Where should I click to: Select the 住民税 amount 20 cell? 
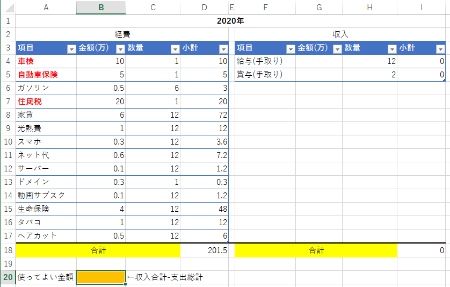coord(101,102)
